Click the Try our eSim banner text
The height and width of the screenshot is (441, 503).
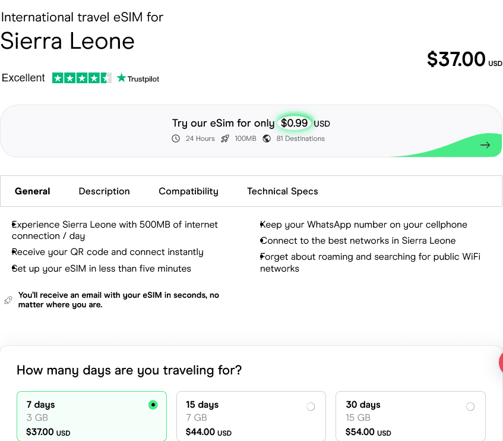click(x=223, y=123)
